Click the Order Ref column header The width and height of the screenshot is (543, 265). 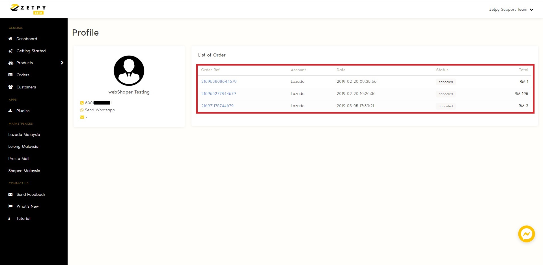coord(210,70)
